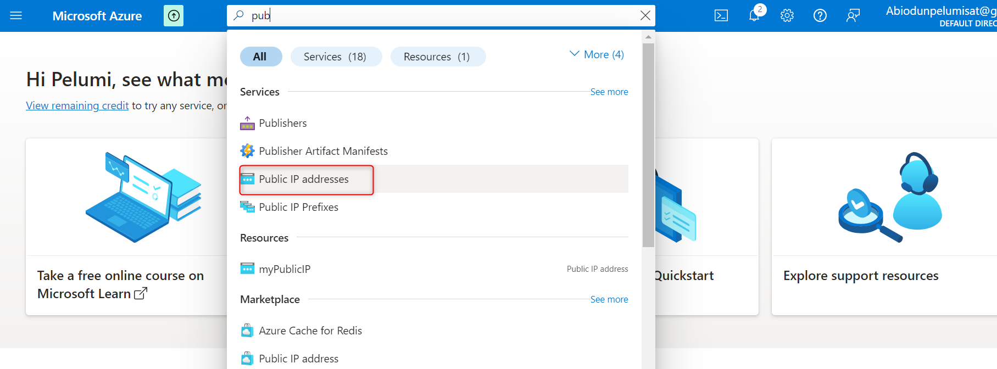The height and width of the screenshot is (369, 997).
Task: Open Public IP addresses service
Action: click(x=304, y=179)
